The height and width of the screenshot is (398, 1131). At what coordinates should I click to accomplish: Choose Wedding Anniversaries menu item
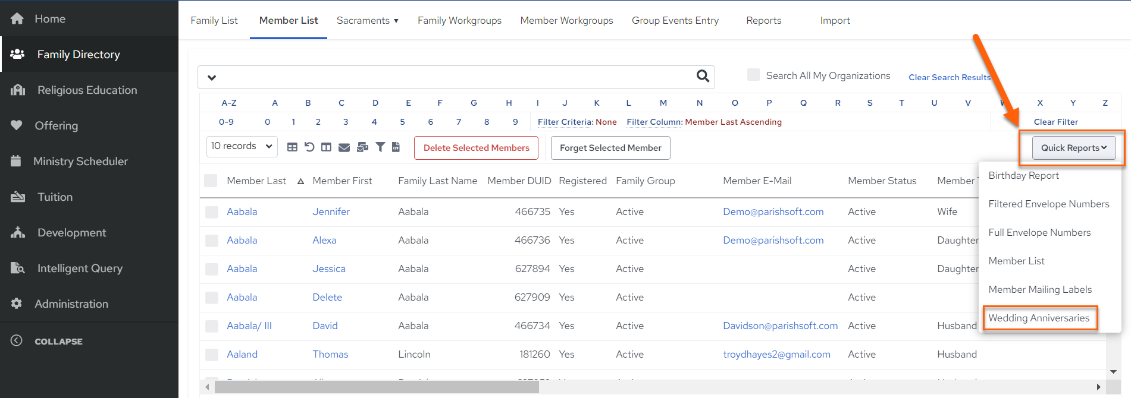[1039, 318]
